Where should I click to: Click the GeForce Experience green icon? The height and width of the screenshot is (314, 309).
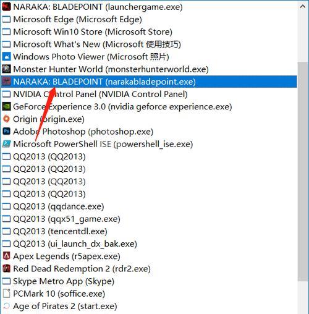[6, 106]
